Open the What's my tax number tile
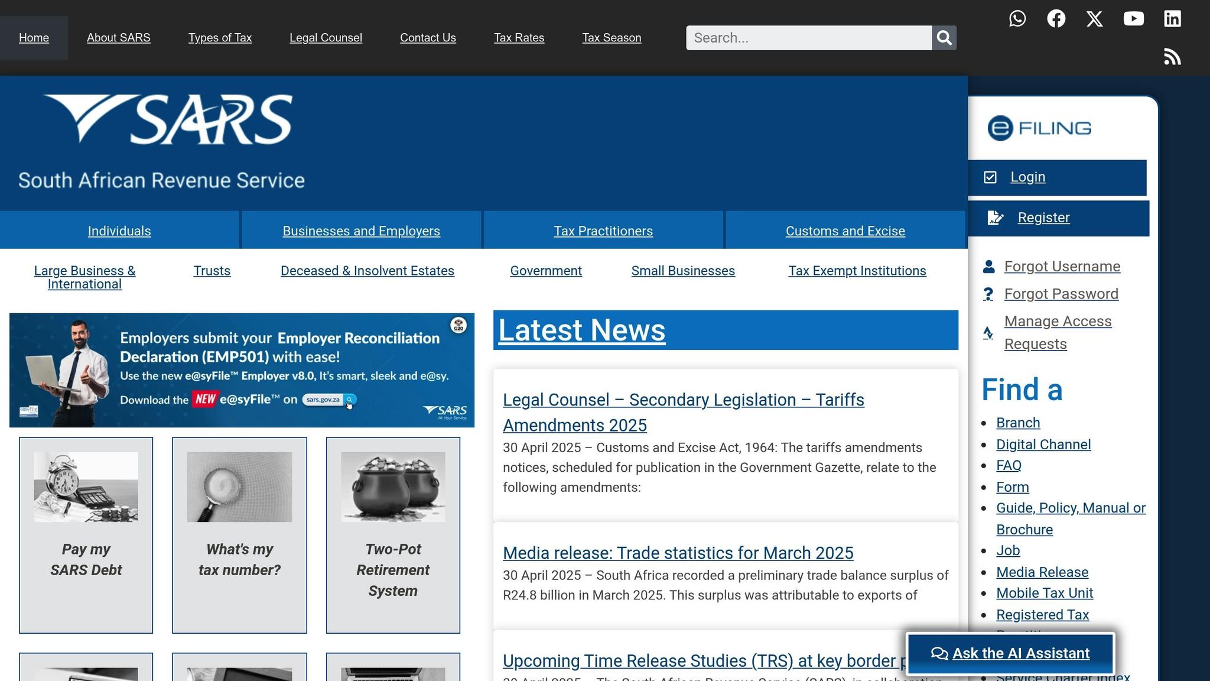The image size is (1210, 681). pyautogui.click(x=239, y=535)
